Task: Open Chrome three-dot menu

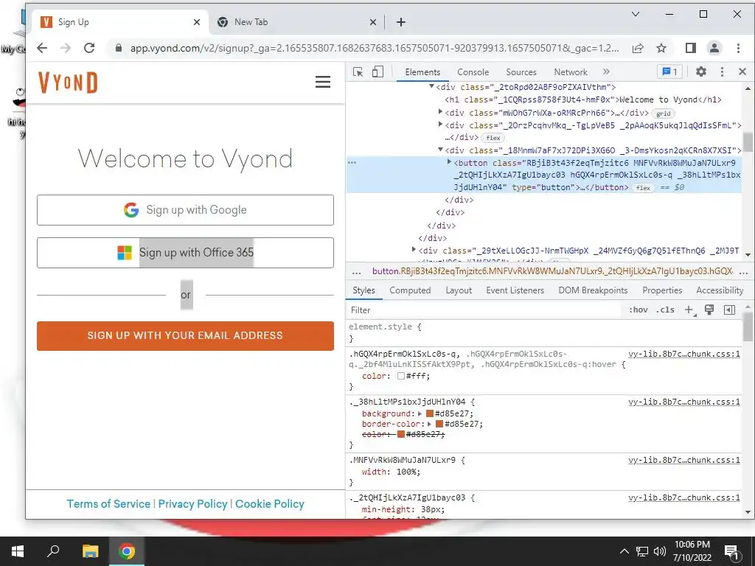Action: pyautogui.click(x=738, y=48)
